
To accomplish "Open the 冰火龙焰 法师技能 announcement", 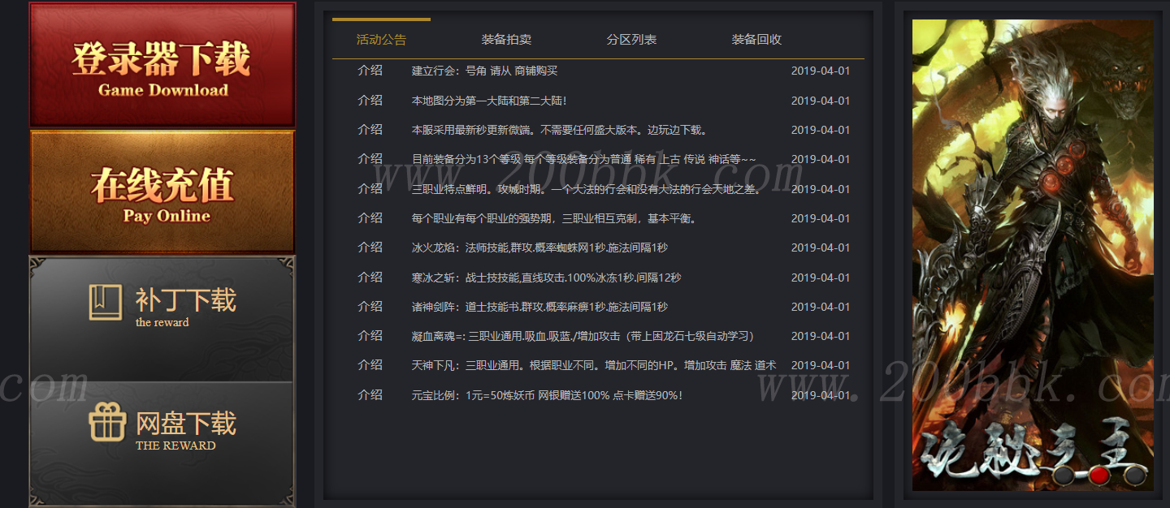I will tap(539, 248).
